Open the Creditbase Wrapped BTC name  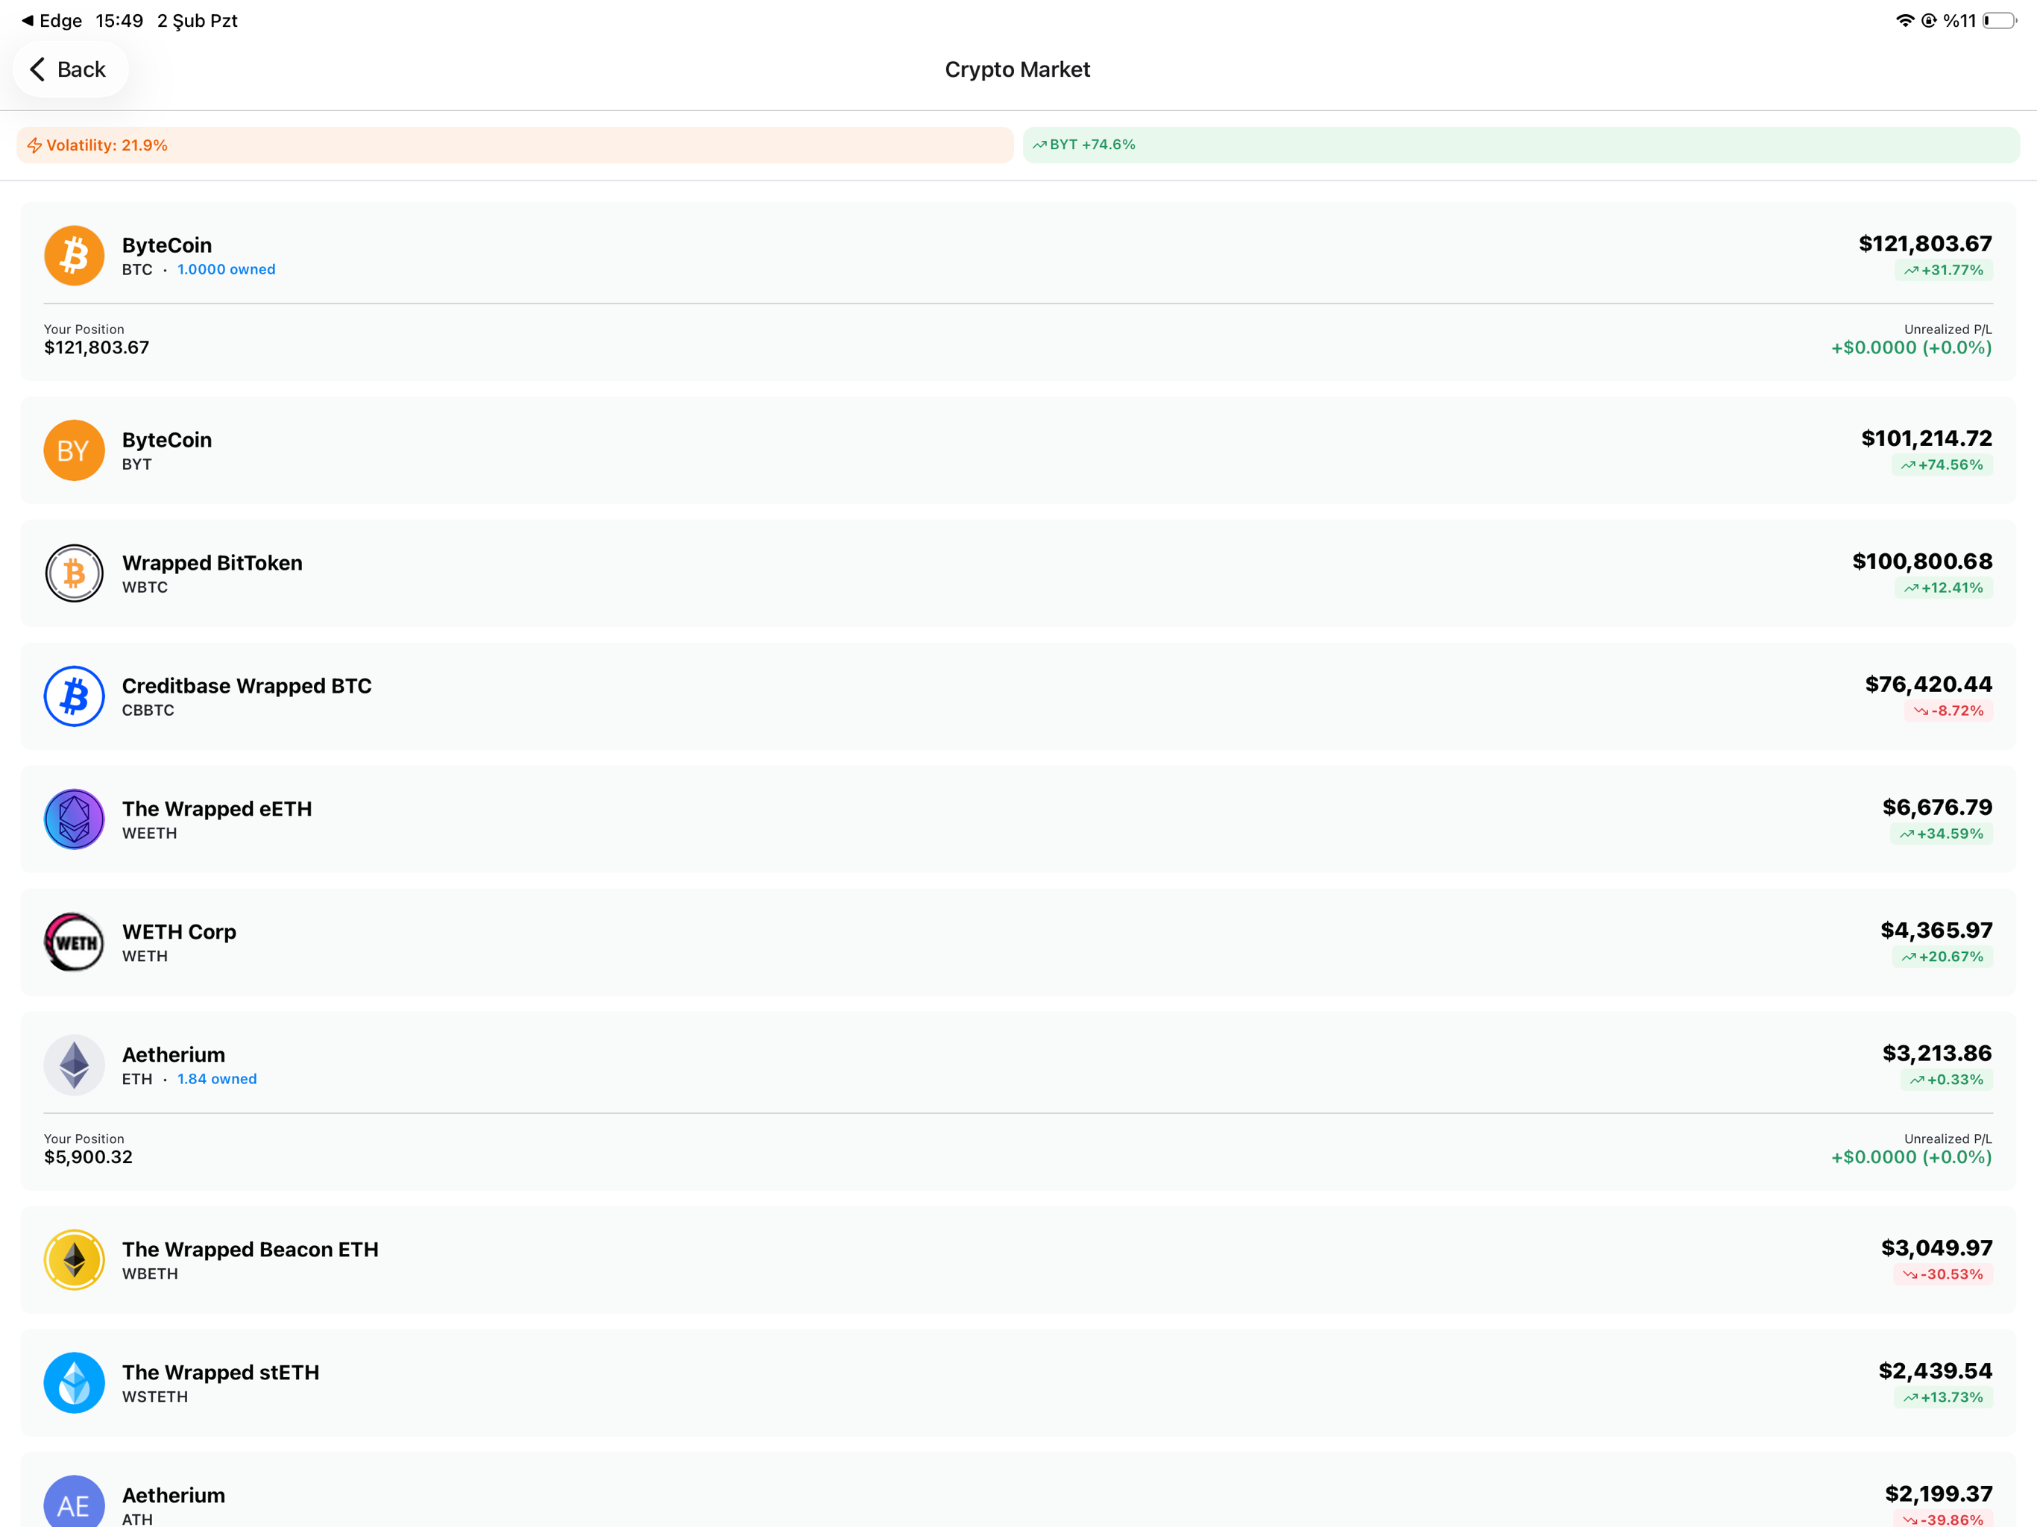[247, 686]
